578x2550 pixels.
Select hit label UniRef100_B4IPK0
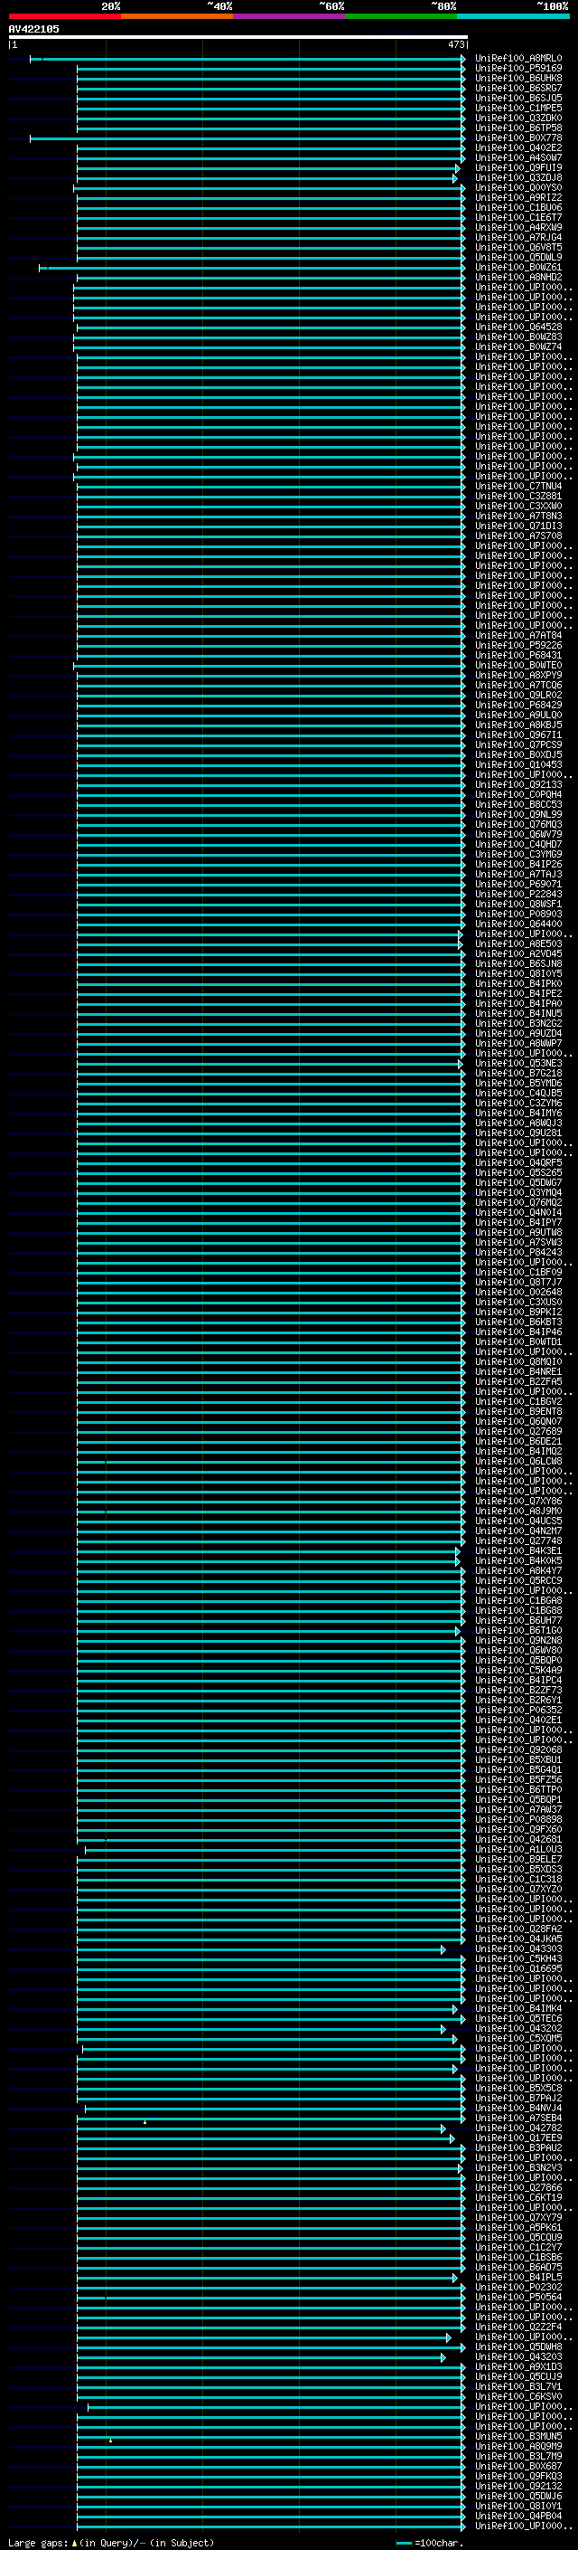pos(517,983)
